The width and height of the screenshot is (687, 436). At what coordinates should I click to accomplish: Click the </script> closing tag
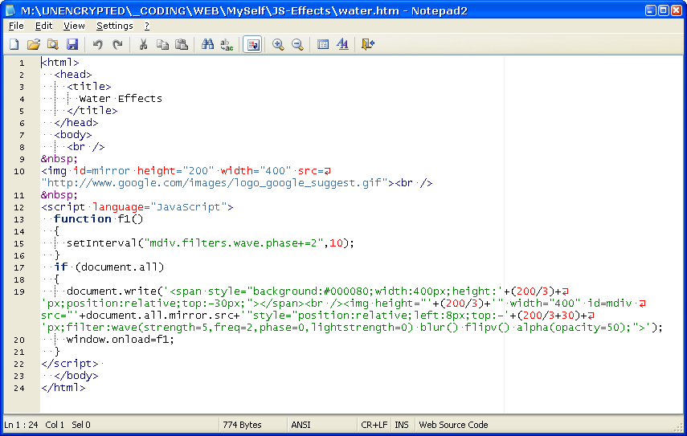tap(70, 363)
